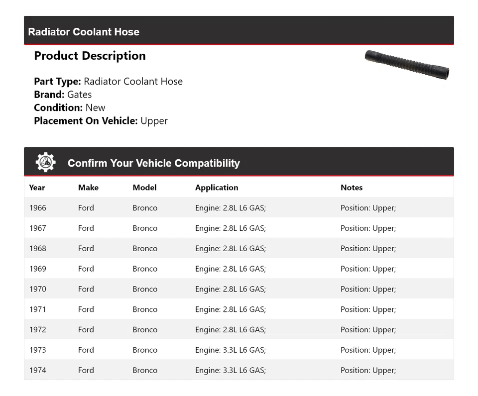Click the Placement On Vehicle: Upper line
478x396 pixels.
point(101,120)
